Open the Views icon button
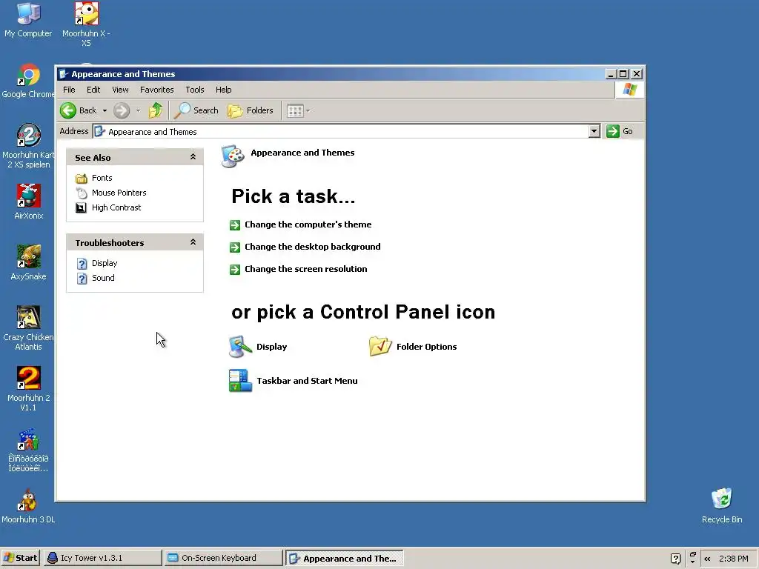Screen dimensions: 759x569 tap(295, 111)
